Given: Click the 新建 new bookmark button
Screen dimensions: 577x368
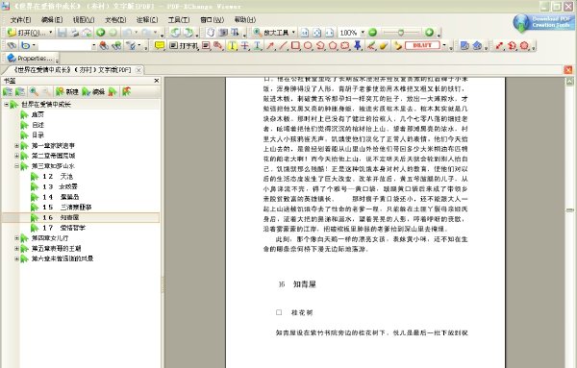Looking at the screenshot, I should click(66, 91).
